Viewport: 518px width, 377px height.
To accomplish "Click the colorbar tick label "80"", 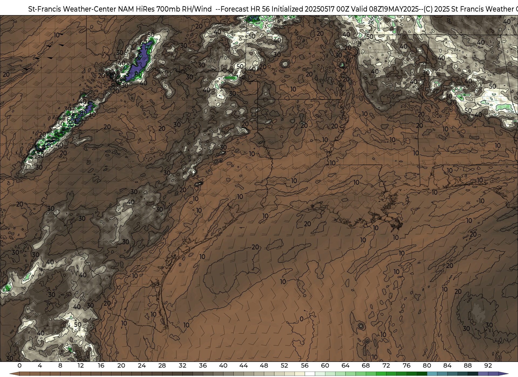I will click(427, 365).
